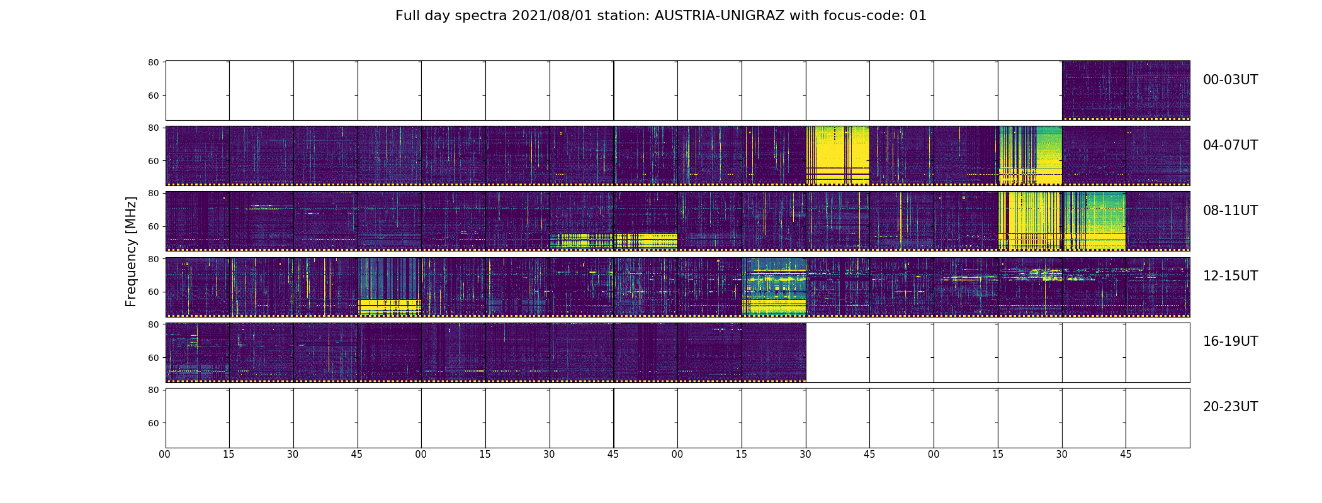The height and width of the screenshot is (503, 1322).
Task: Select the "00-03UT" row label
Action: click(1230, 80)
